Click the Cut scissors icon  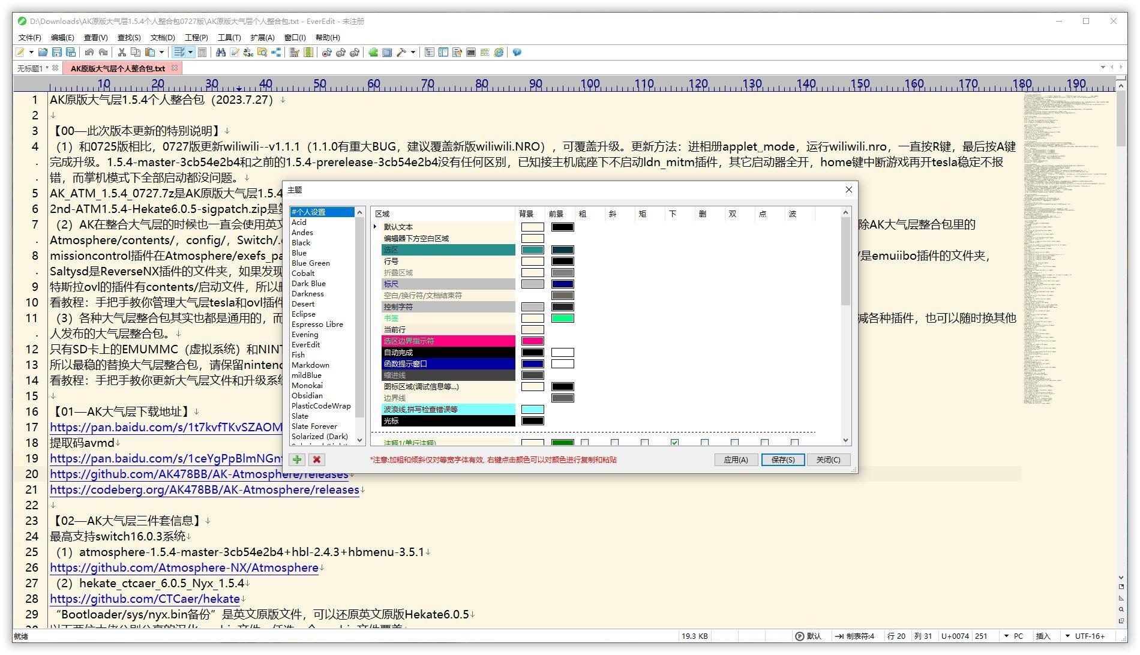click(122, 53)
